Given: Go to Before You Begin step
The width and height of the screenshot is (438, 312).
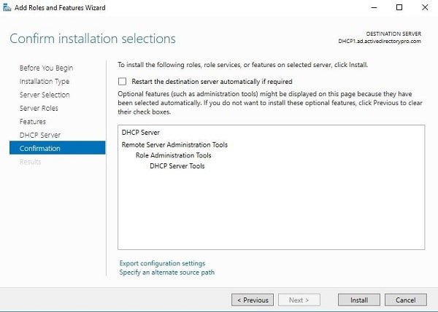Looking at the screenshot, I should [x=47, y=68].
